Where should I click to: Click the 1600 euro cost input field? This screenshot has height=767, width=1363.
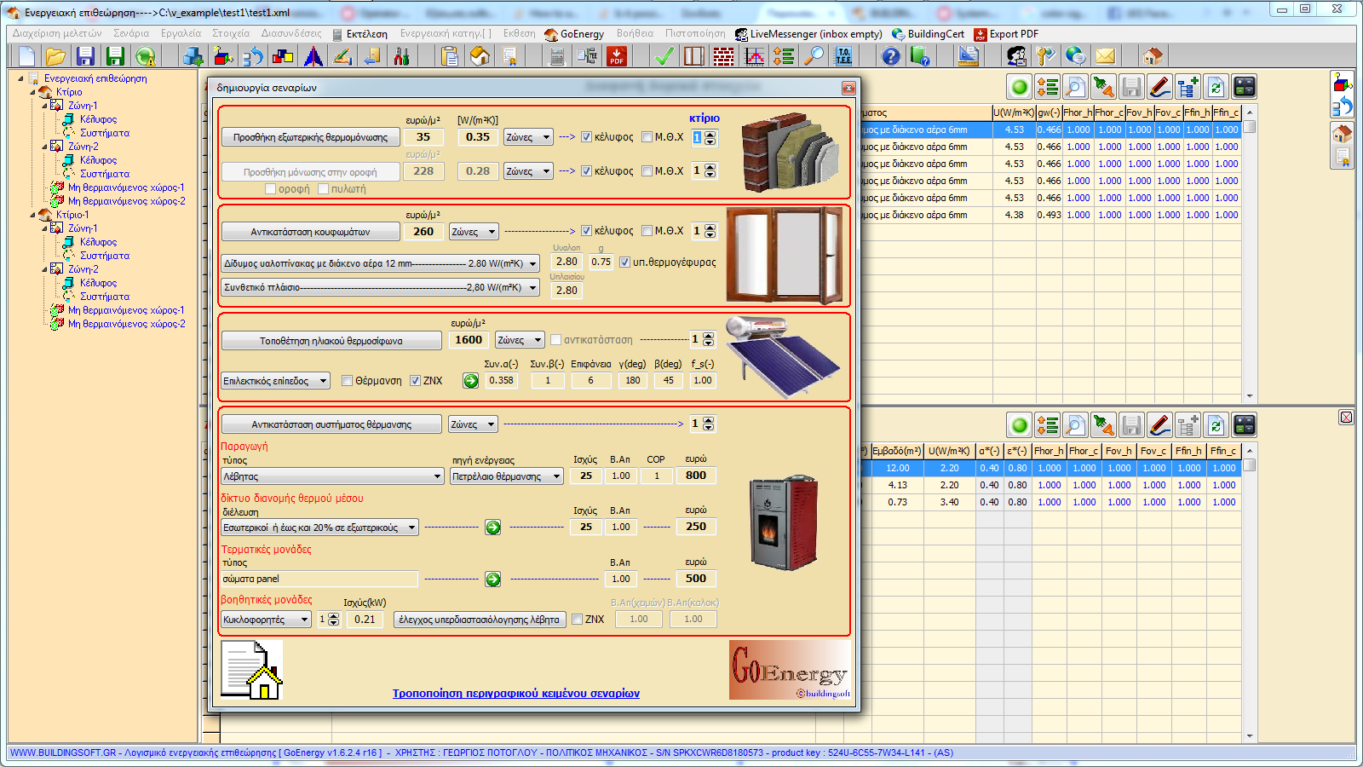pyautogui.click(x=469, y=340)
